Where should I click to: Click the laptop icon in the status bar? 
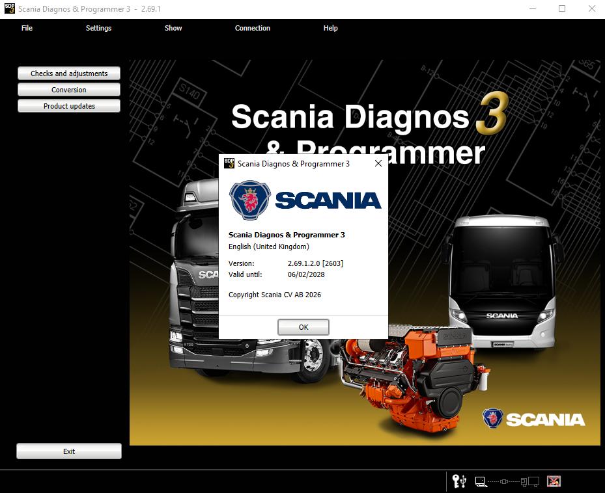(479, 483)
